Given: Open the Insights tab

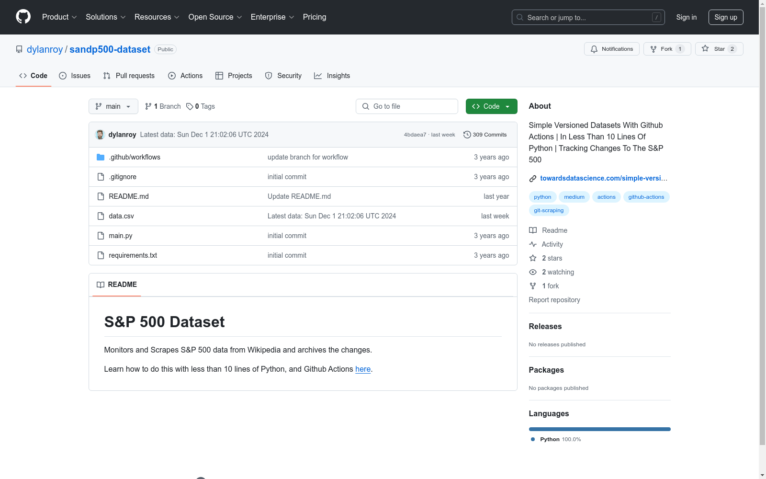Looking at the screenshot, I should tap(332, 76).
